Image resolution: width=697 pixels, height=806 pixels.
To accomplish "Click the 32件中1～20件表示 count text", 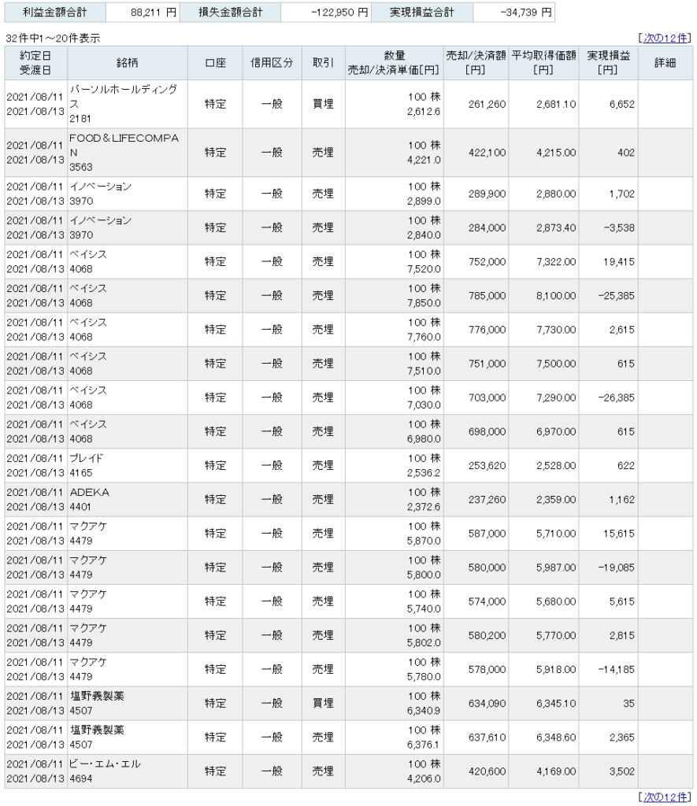I will pos(53,38).
